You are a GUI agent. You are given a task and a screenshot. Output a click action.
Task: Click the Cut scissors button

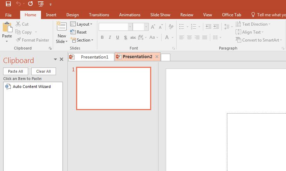(22, 24)
